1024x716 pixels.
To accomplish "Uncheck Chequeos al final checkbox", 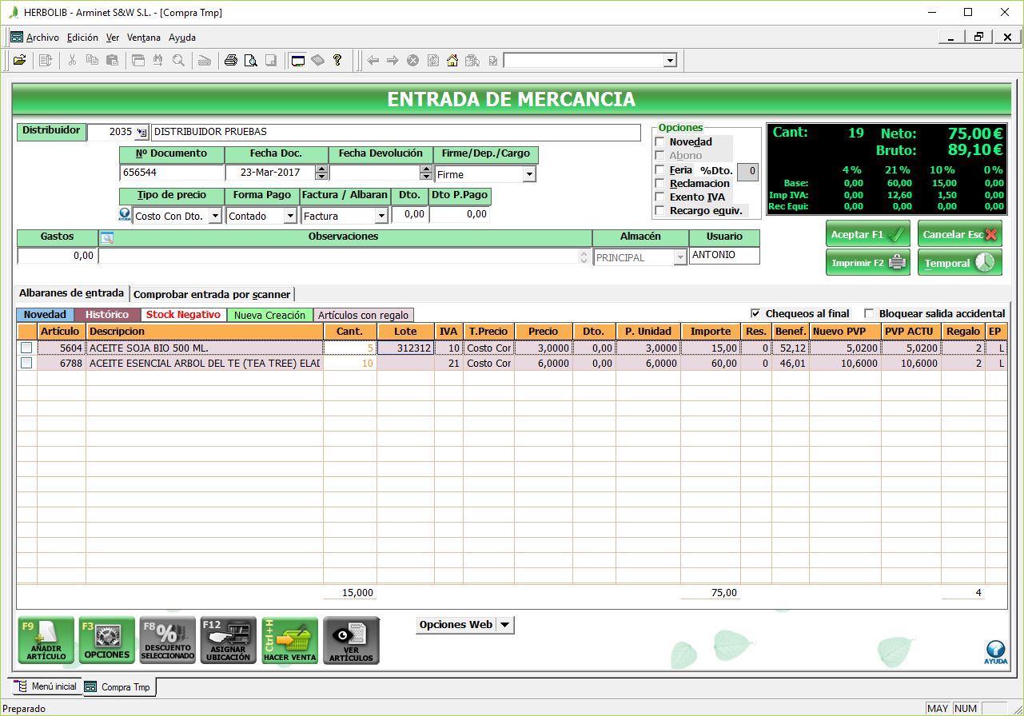I will (x=755, y=313).
